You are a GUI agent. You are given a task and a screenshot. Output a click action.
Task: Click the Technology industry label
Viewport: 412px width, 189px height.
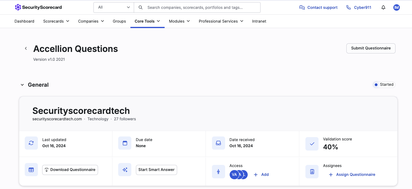(x=98, y=119)
